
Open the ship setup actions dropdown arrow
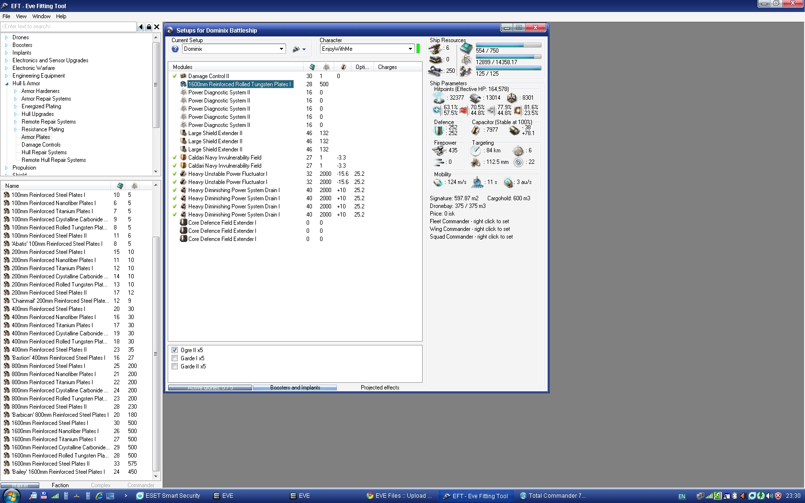304,49
